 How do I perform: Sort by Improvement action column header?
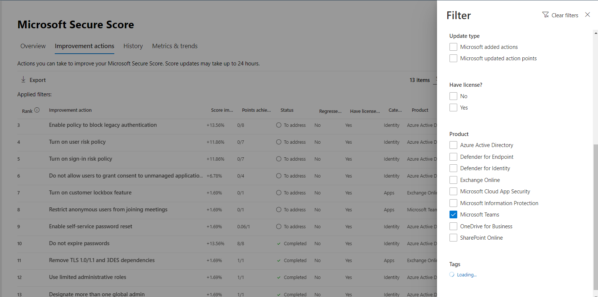click(x=70, y=110)
